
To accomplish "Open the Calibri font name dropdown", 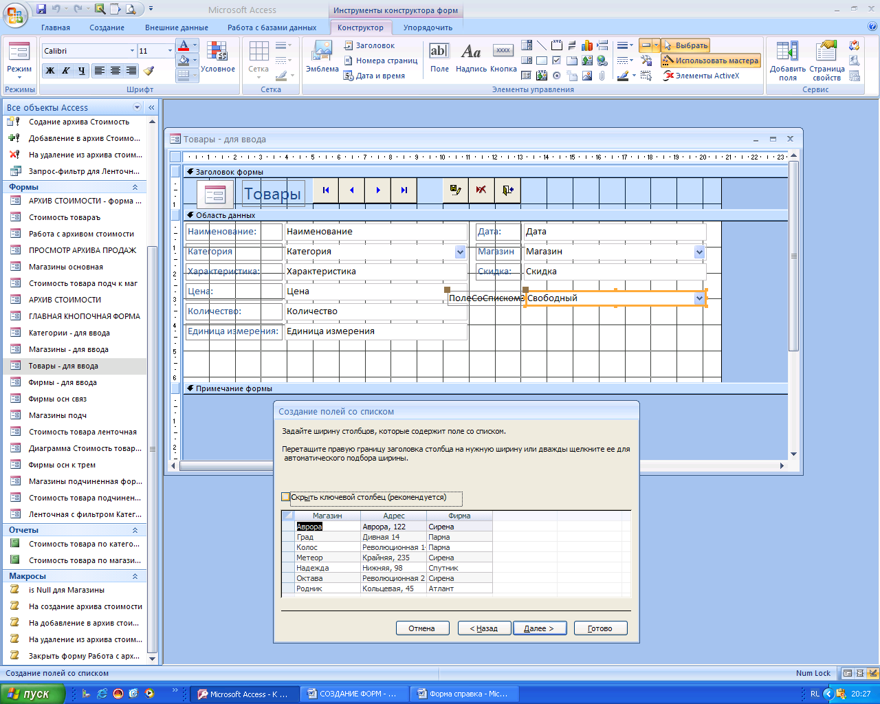I will 132,51.
